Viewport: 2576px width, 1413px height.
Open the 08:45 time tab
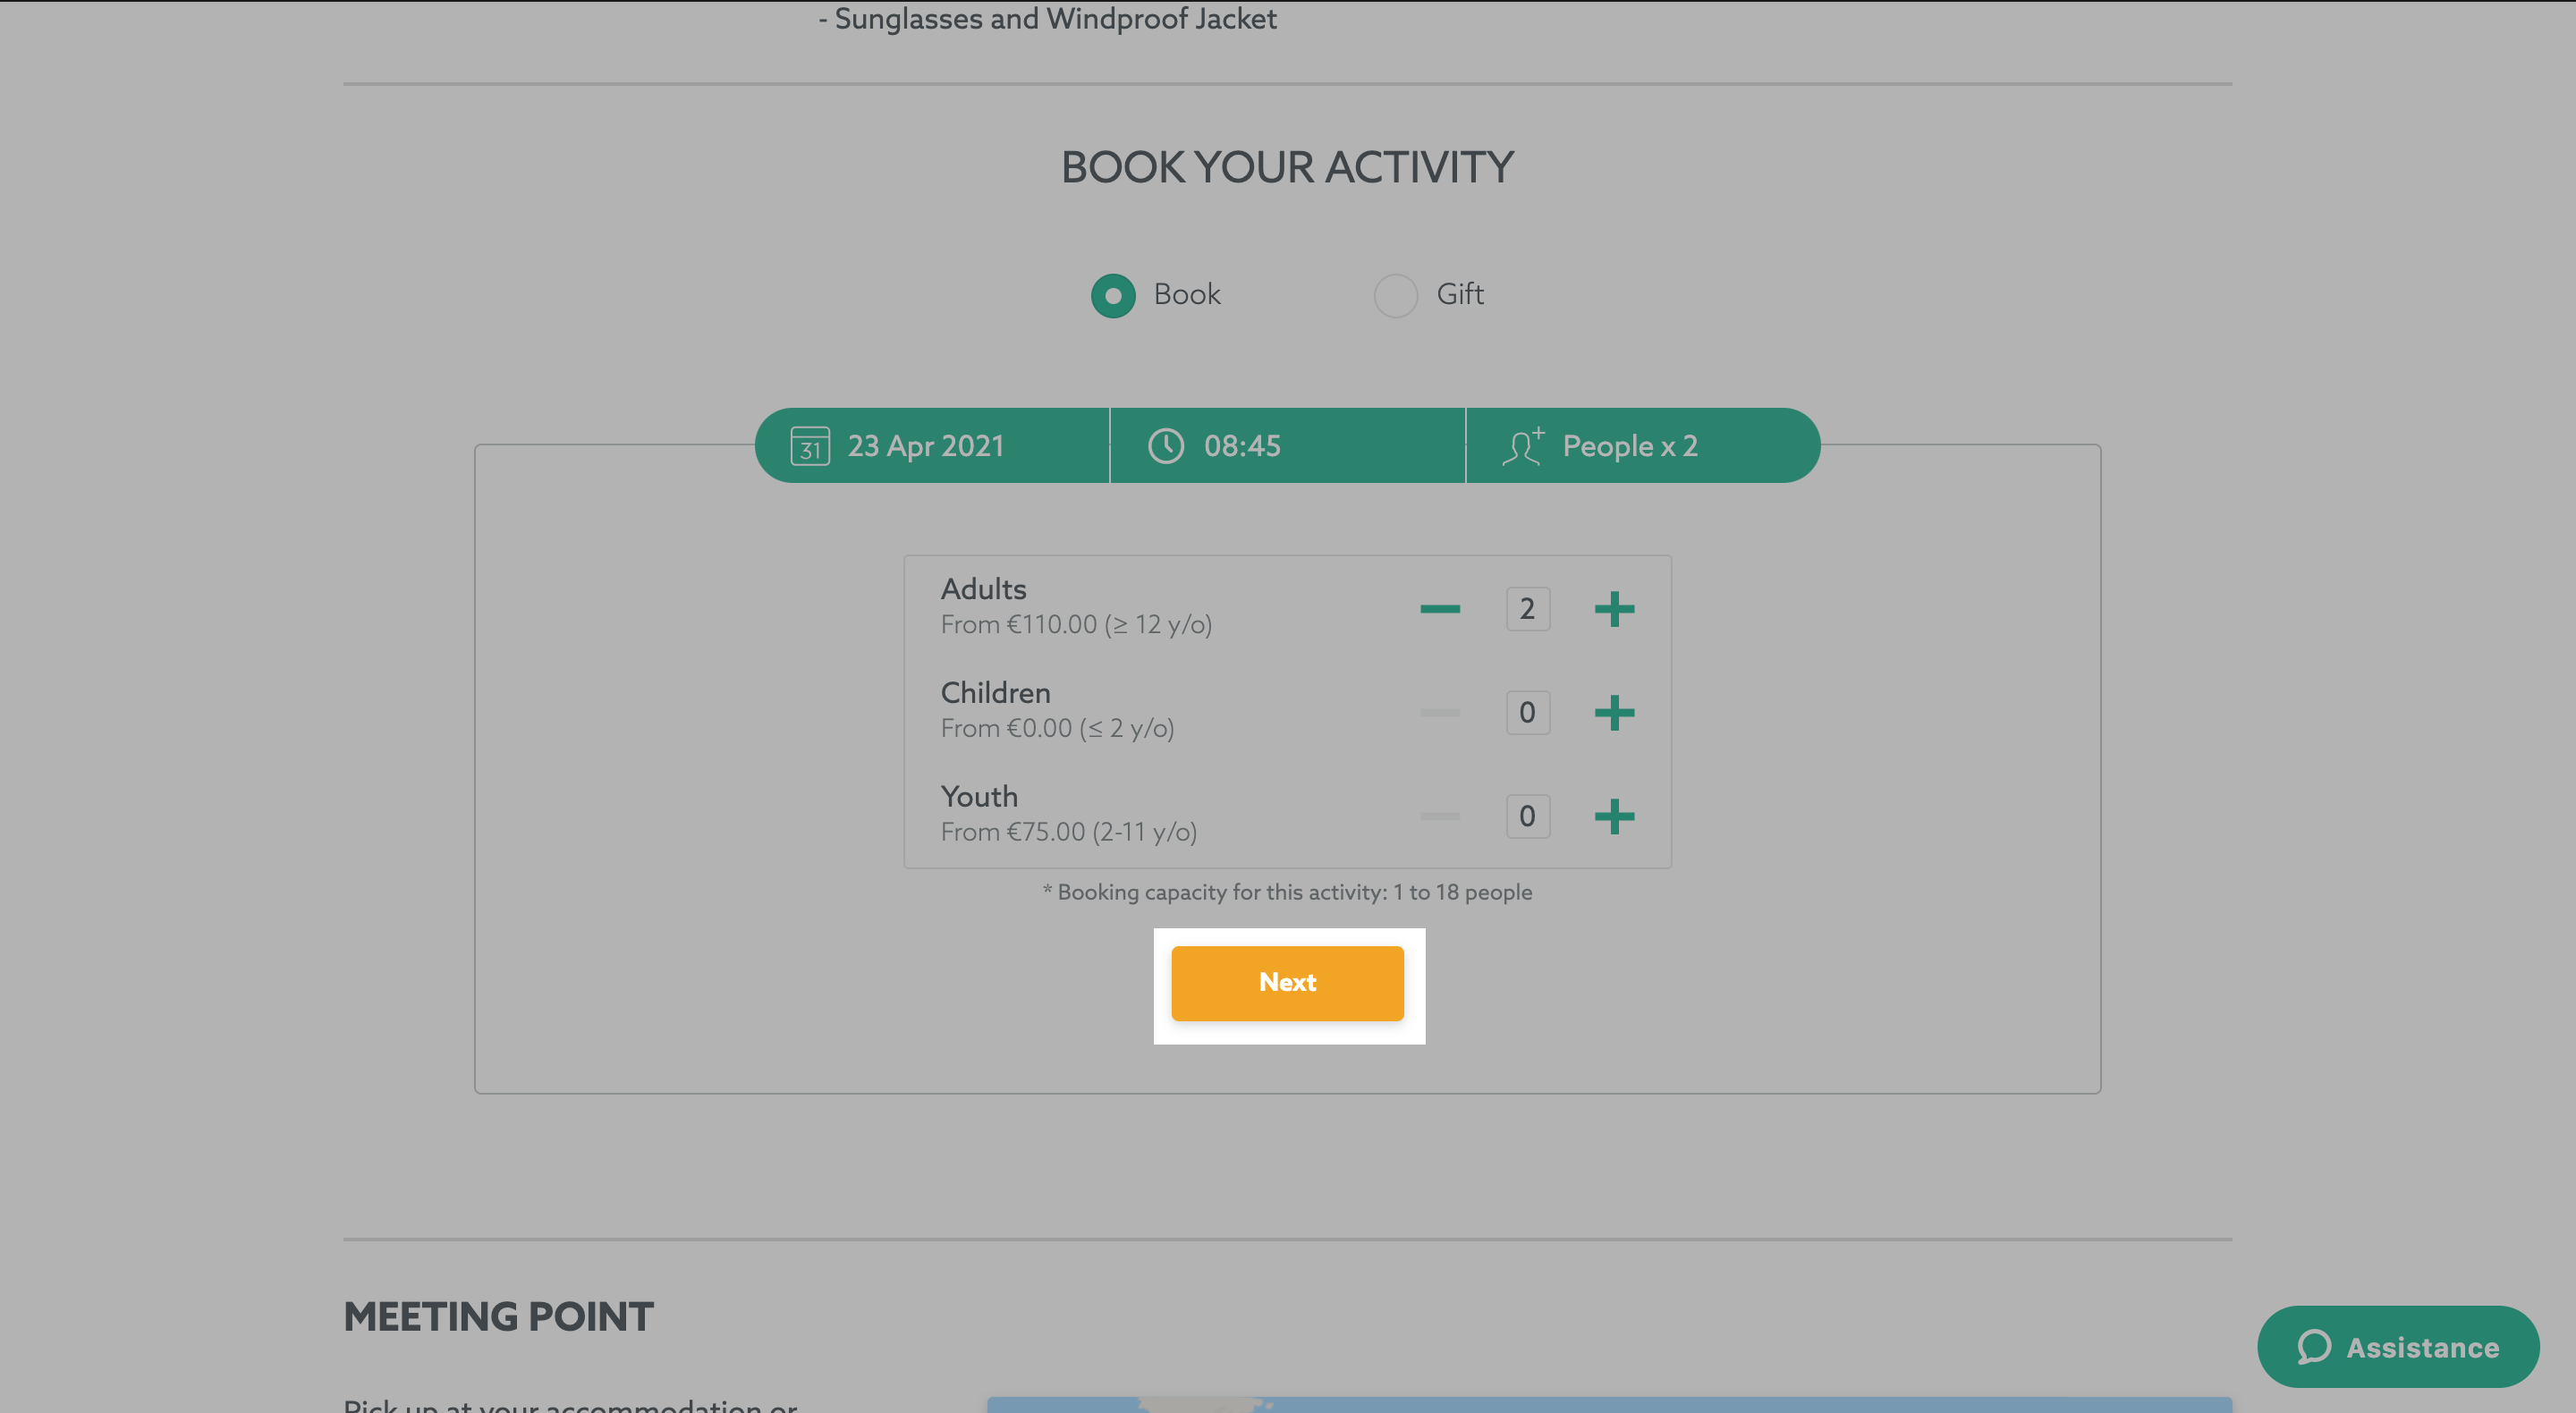click(x=1288, y=446)
